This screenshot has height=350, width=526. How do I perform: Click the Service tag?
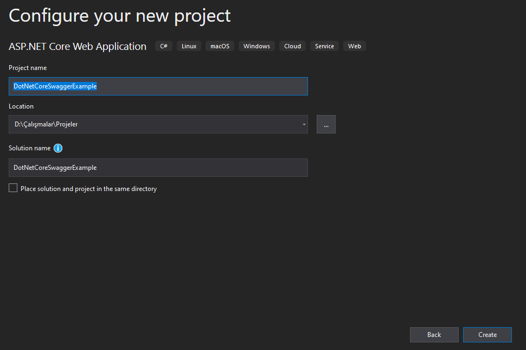pos(324,46)
